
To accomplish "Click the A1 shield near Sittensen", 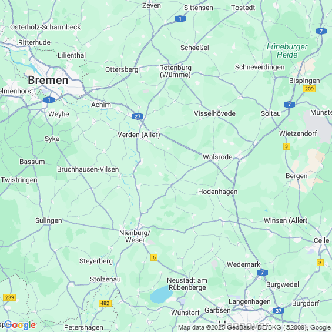I will point(180,19).
